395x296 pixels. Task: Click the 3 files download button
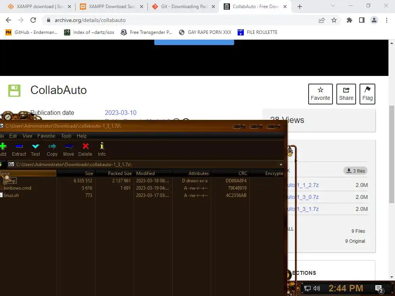pos(355,171)
